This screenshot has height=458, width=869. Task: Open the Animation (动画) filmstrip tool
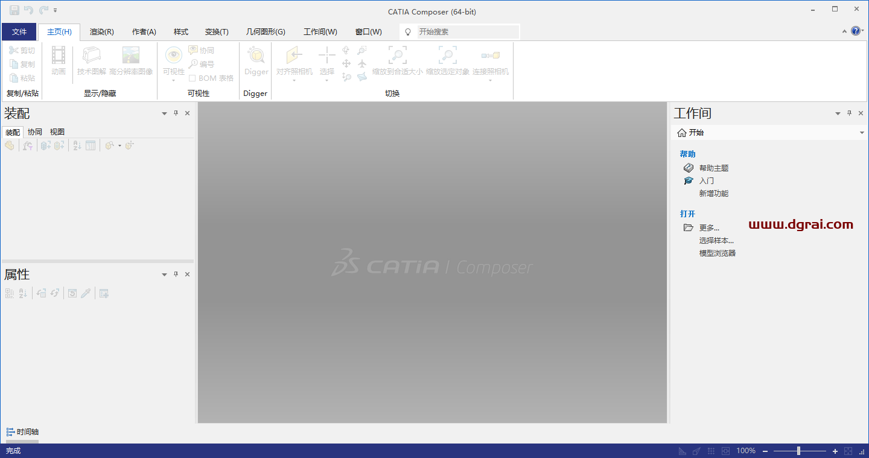[x=59, y=61]
